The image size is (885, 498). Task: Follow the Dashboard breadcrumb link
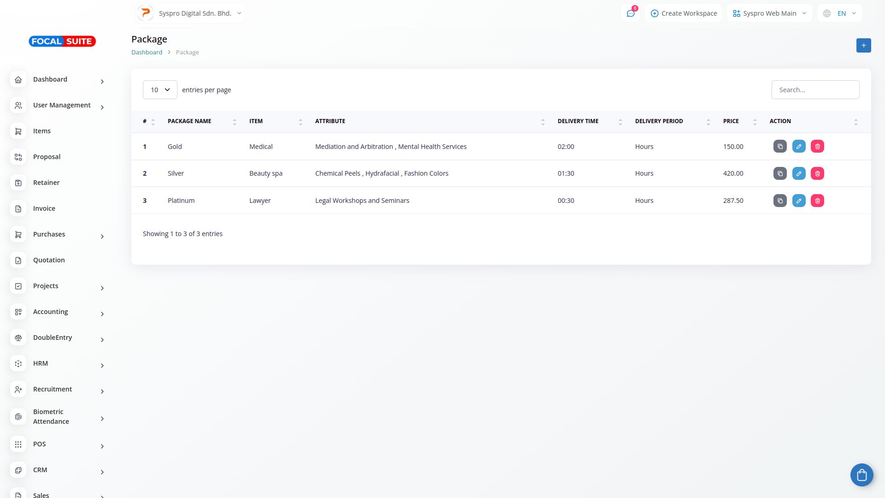click(147, 52)
